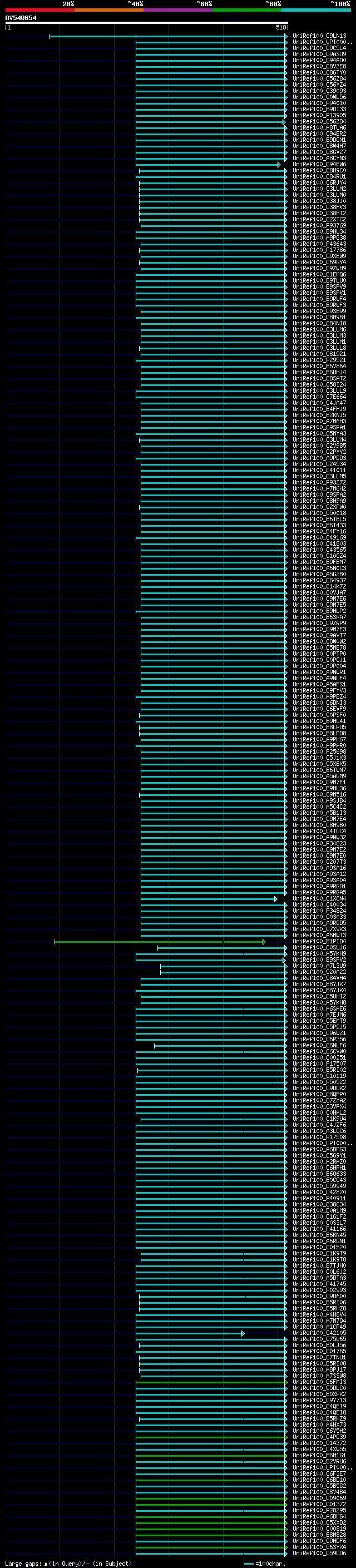This screenshot has width=356, height=1568.
Task: Select UniRef100_A7EJM6 label
Action: (319, 1015)
